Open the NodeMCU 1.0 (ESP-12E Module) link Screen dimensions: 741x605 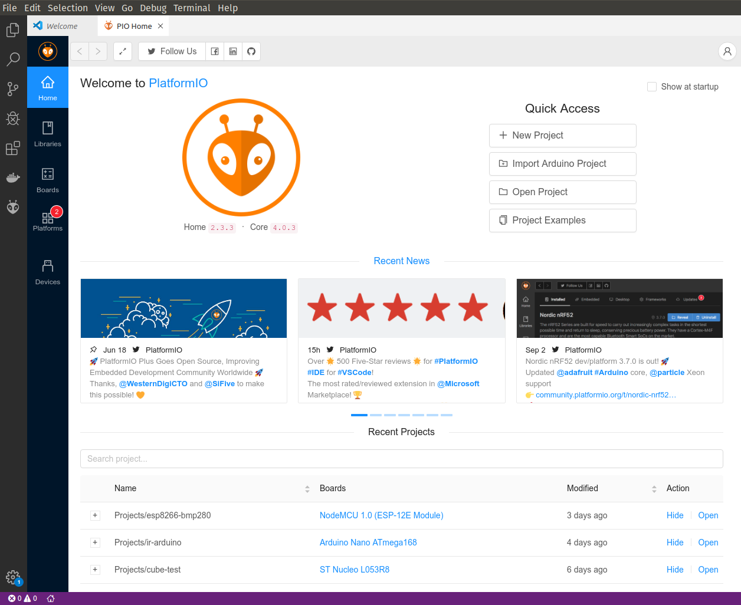pos(382,515)
